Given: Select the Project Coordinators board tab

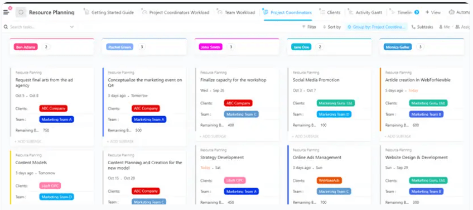Looking at the screenshot, I should (288, 12).
